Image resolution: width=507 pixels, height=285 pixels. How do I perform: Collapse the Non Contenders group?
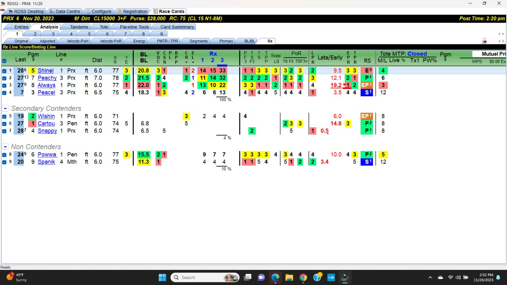(x=5, y=147)
